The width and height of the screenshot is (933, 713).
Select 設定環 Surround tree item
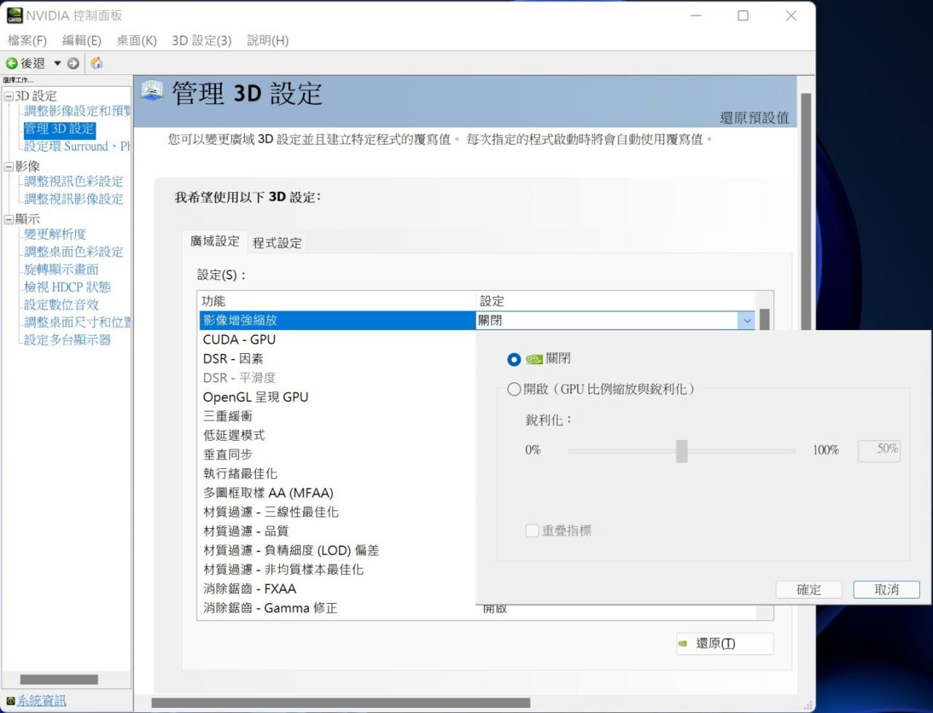77,146
